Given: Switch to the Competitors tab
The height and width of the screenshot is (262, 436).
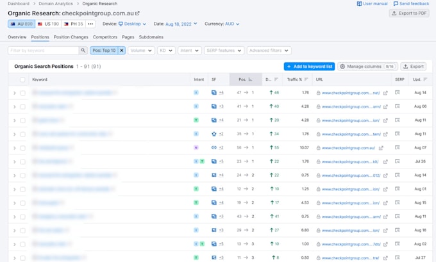Looking at the screenshot, I should [105, 37].
